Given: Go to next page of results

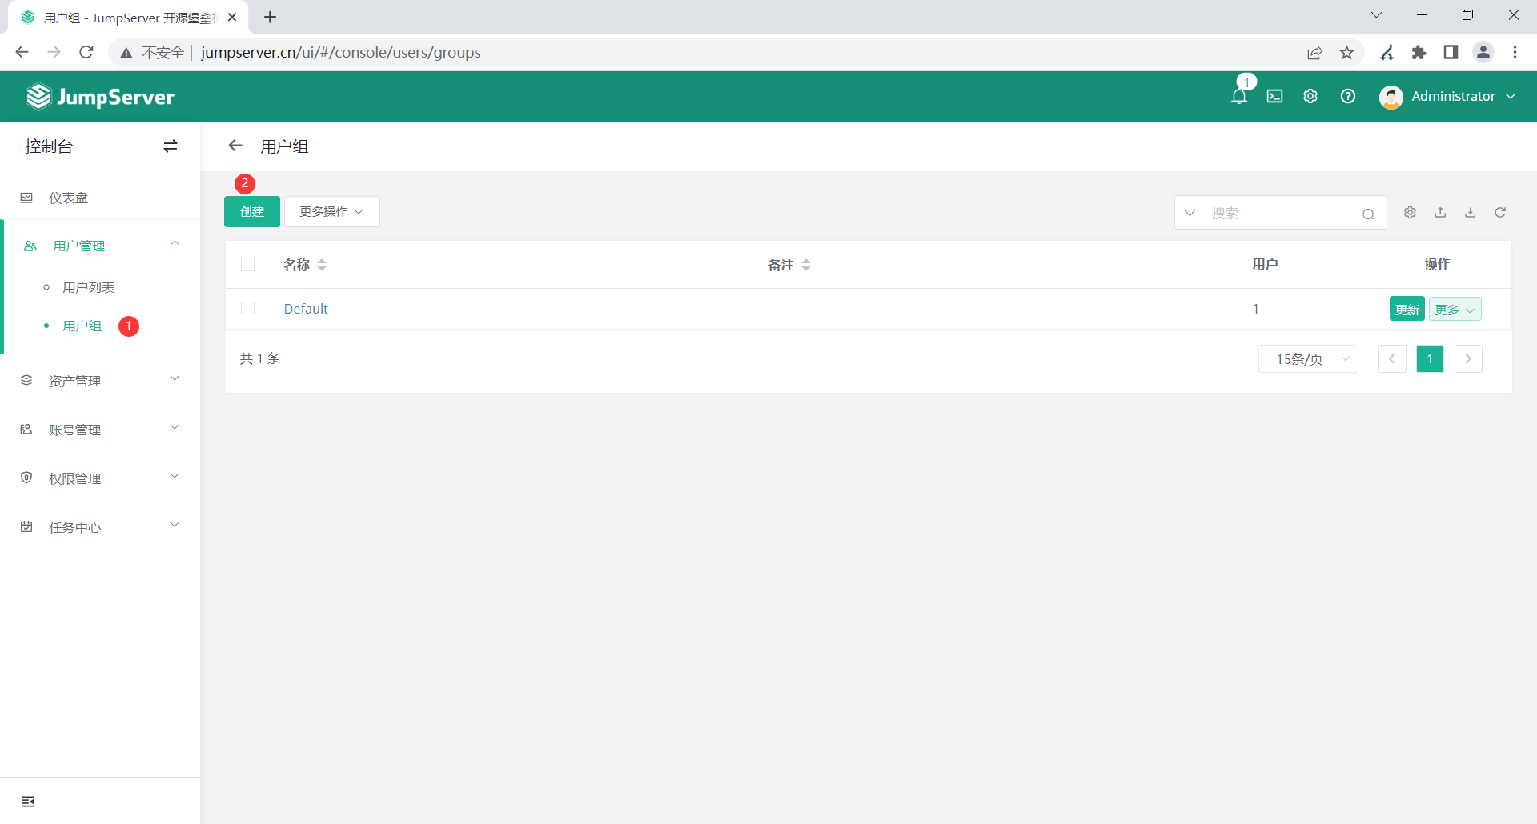Looking at the screenshot, I should (1468, 359).
